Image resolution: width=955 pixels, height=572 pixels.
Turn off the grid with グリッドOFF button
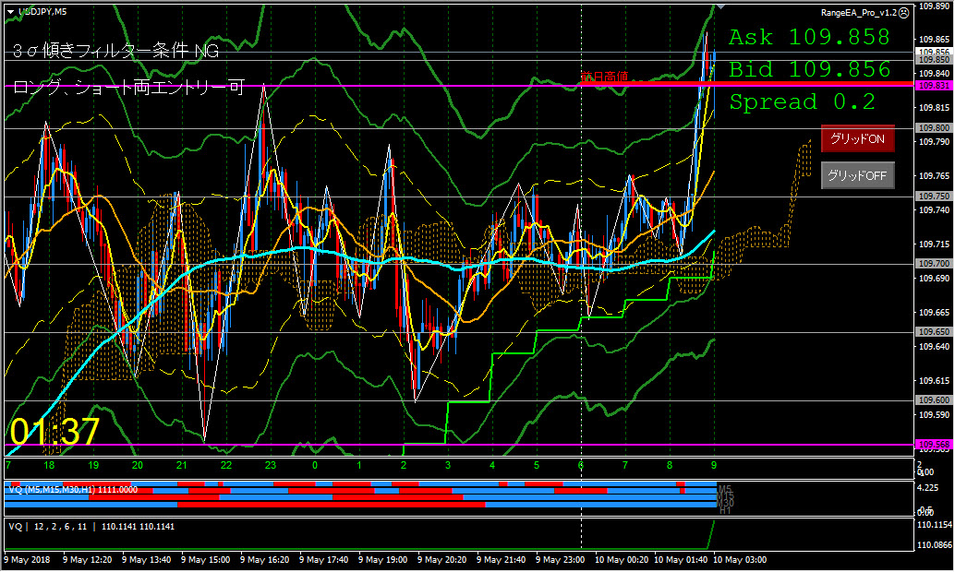(857, 176)
